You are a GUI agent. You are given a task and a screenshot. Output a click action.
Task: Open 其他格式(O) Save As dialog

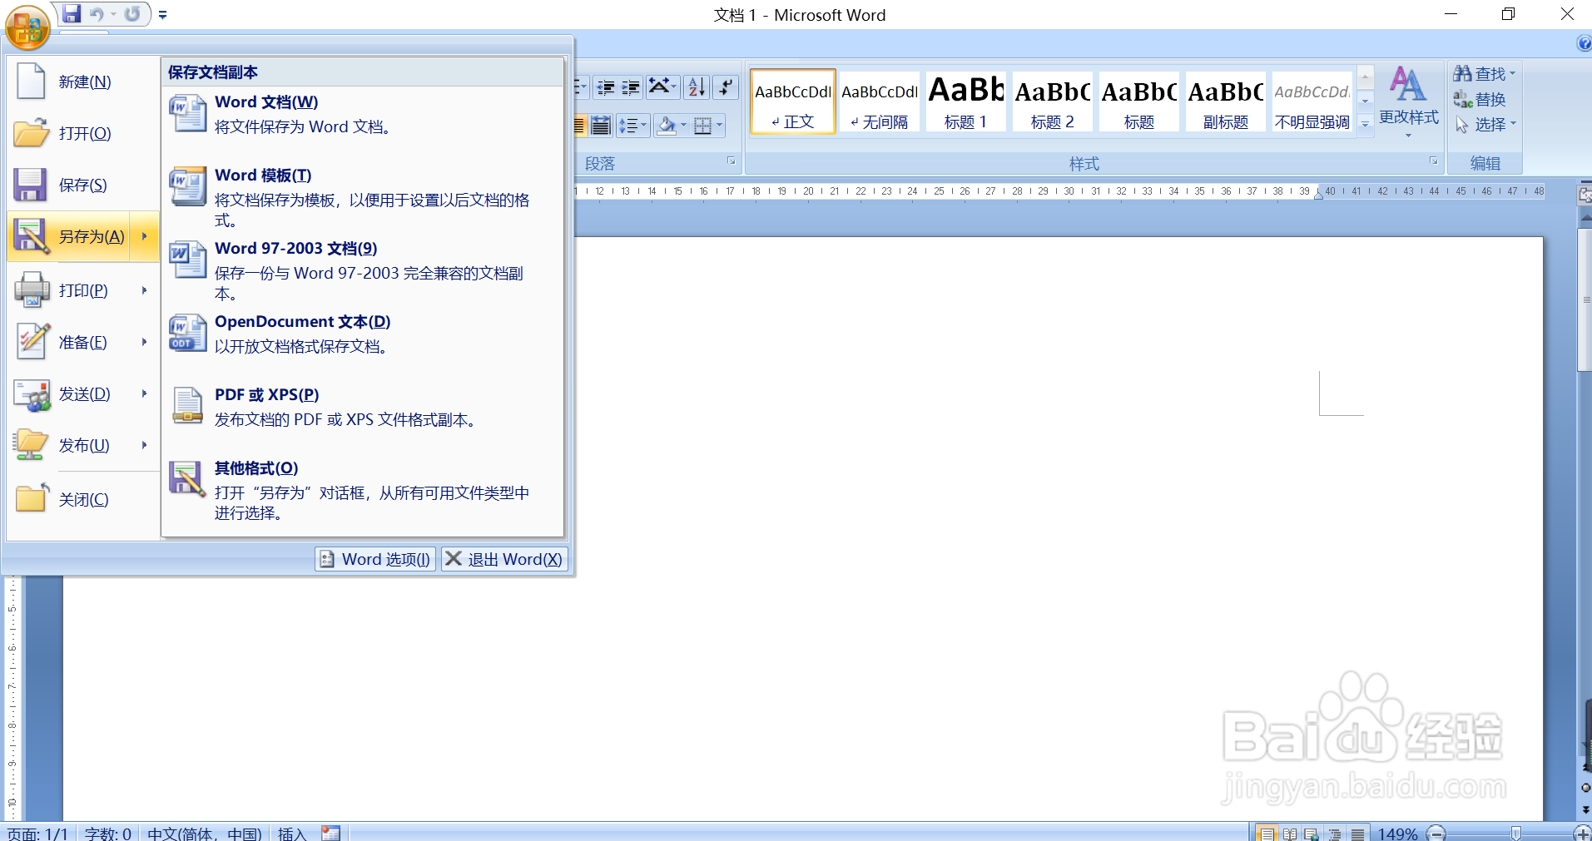click(x=363, y=490)
